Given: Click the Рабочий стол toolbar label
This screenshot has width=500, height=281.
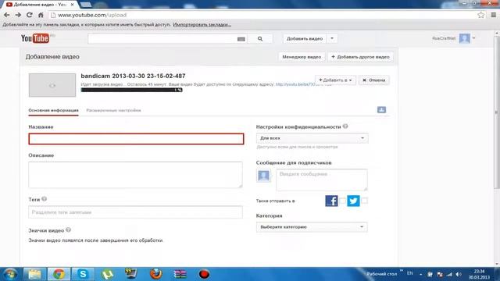Looking at the screenshot, I should click(x=382, y=274).
